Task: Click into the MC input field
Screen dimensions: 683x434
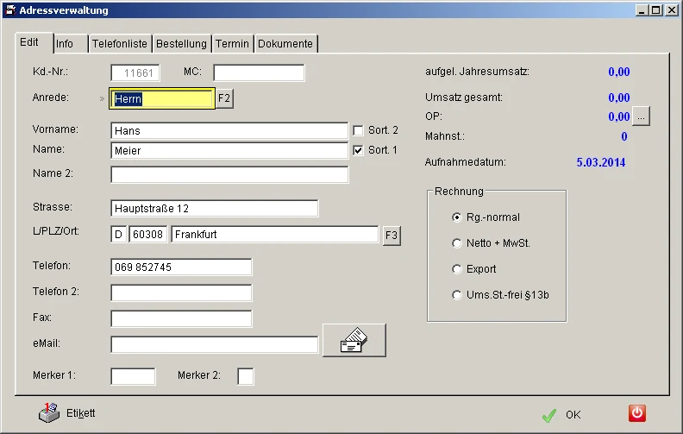Action: click(x=259, y=72)
